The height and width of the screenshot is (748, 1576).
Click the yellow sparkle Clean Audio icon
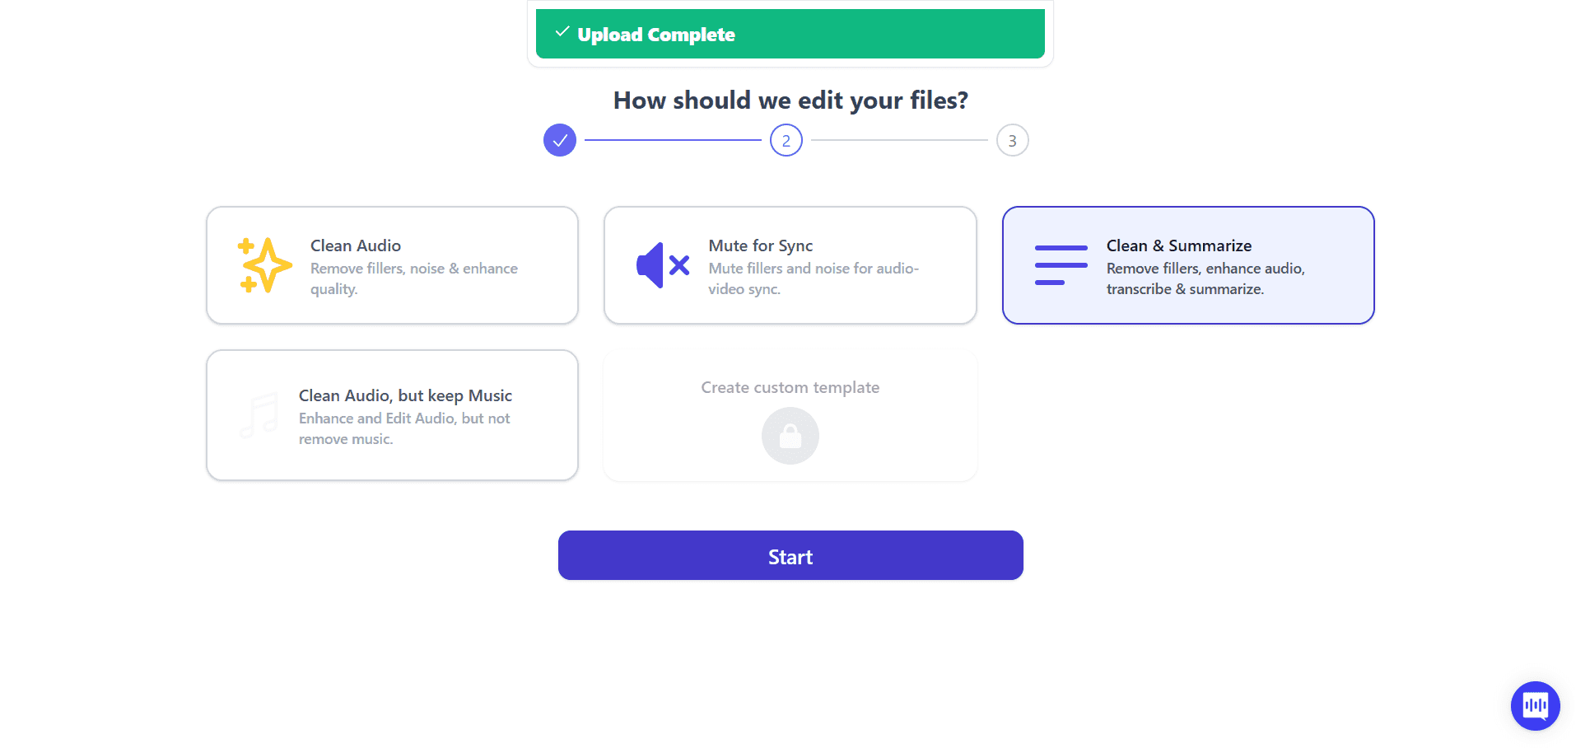pos(264,265)
